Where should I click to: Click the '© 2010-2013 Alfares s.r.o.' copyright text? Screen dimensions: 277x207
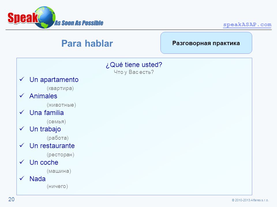250,200
